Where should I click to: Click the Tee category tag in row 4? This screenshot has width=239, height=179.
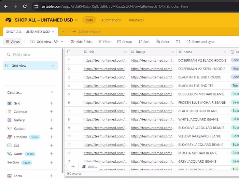235,86
